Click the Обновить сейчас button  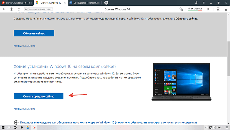point(34,33)
